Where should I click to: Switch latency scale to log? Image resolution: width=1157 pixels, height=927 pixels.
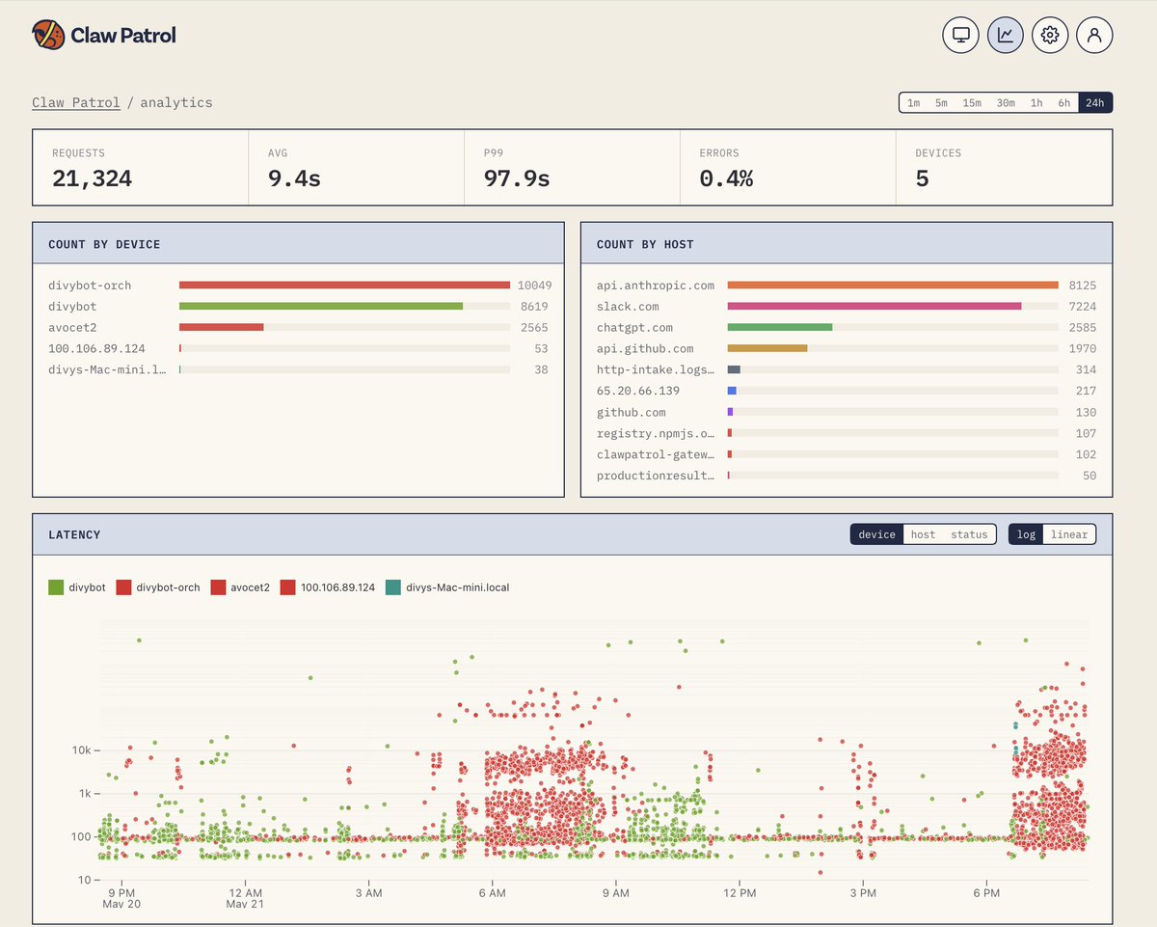1026,534
